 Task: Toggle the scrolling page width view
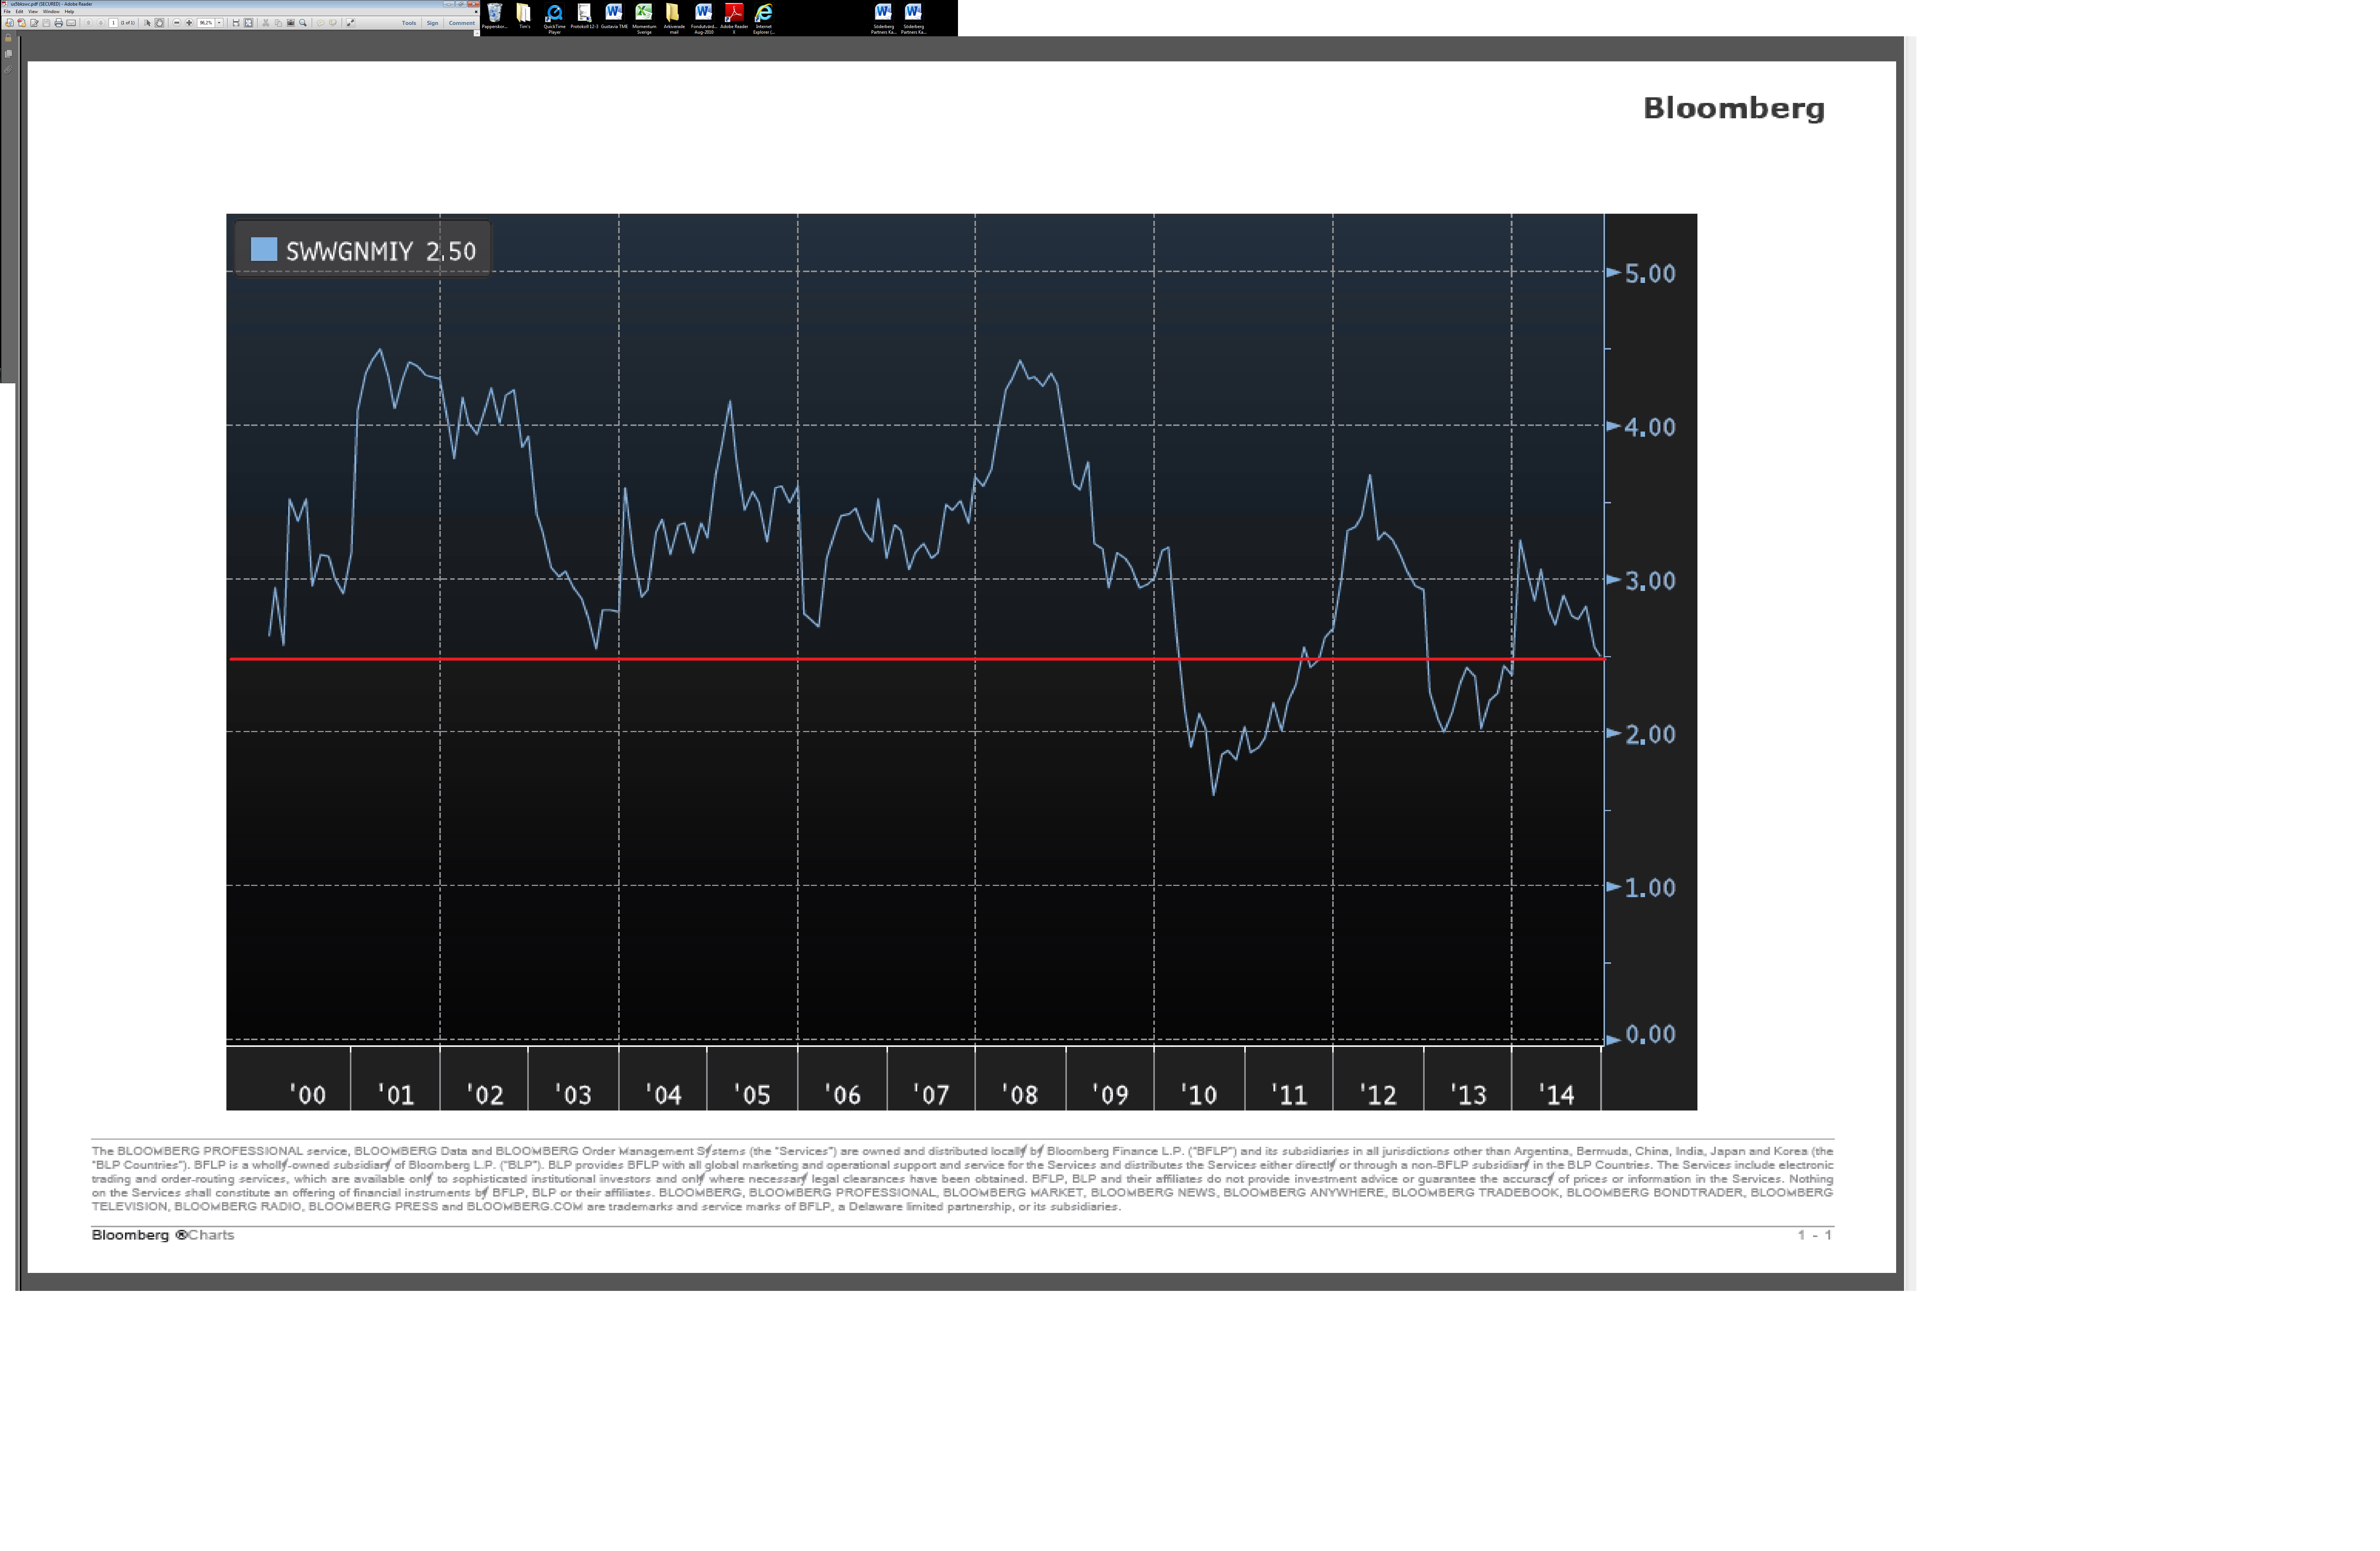click(x=236, y=23)
